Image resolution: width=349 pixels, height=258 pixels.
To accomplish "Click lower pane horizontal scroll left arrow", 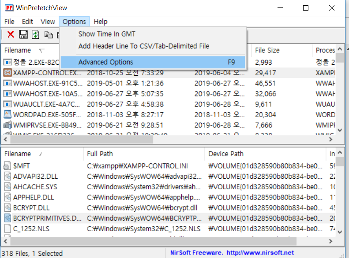I will (x=6, y=241).
